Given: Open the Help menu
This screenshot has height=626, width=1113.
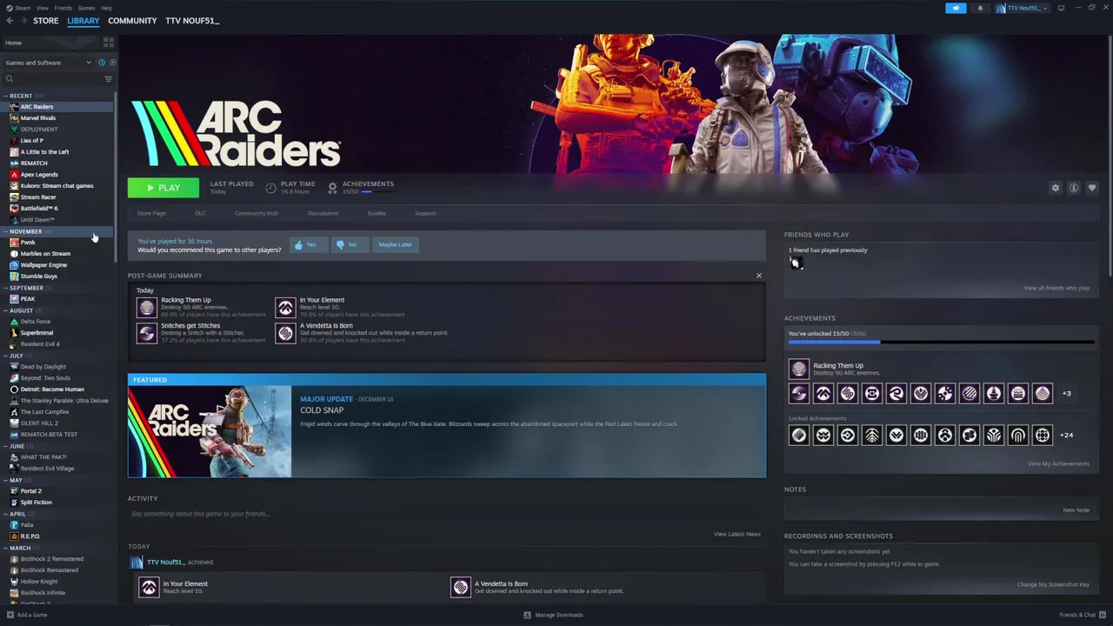Looking at the screenshot, I should pos(106,8).
